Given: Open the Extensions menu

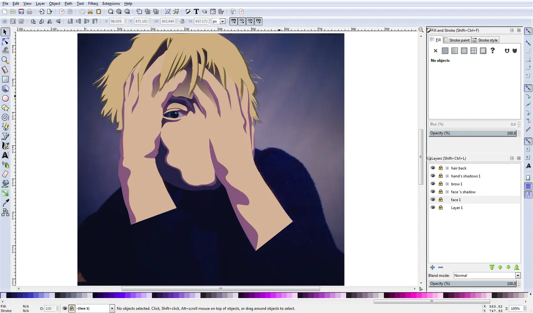Looking at the screenshot, I should [111, 3].
